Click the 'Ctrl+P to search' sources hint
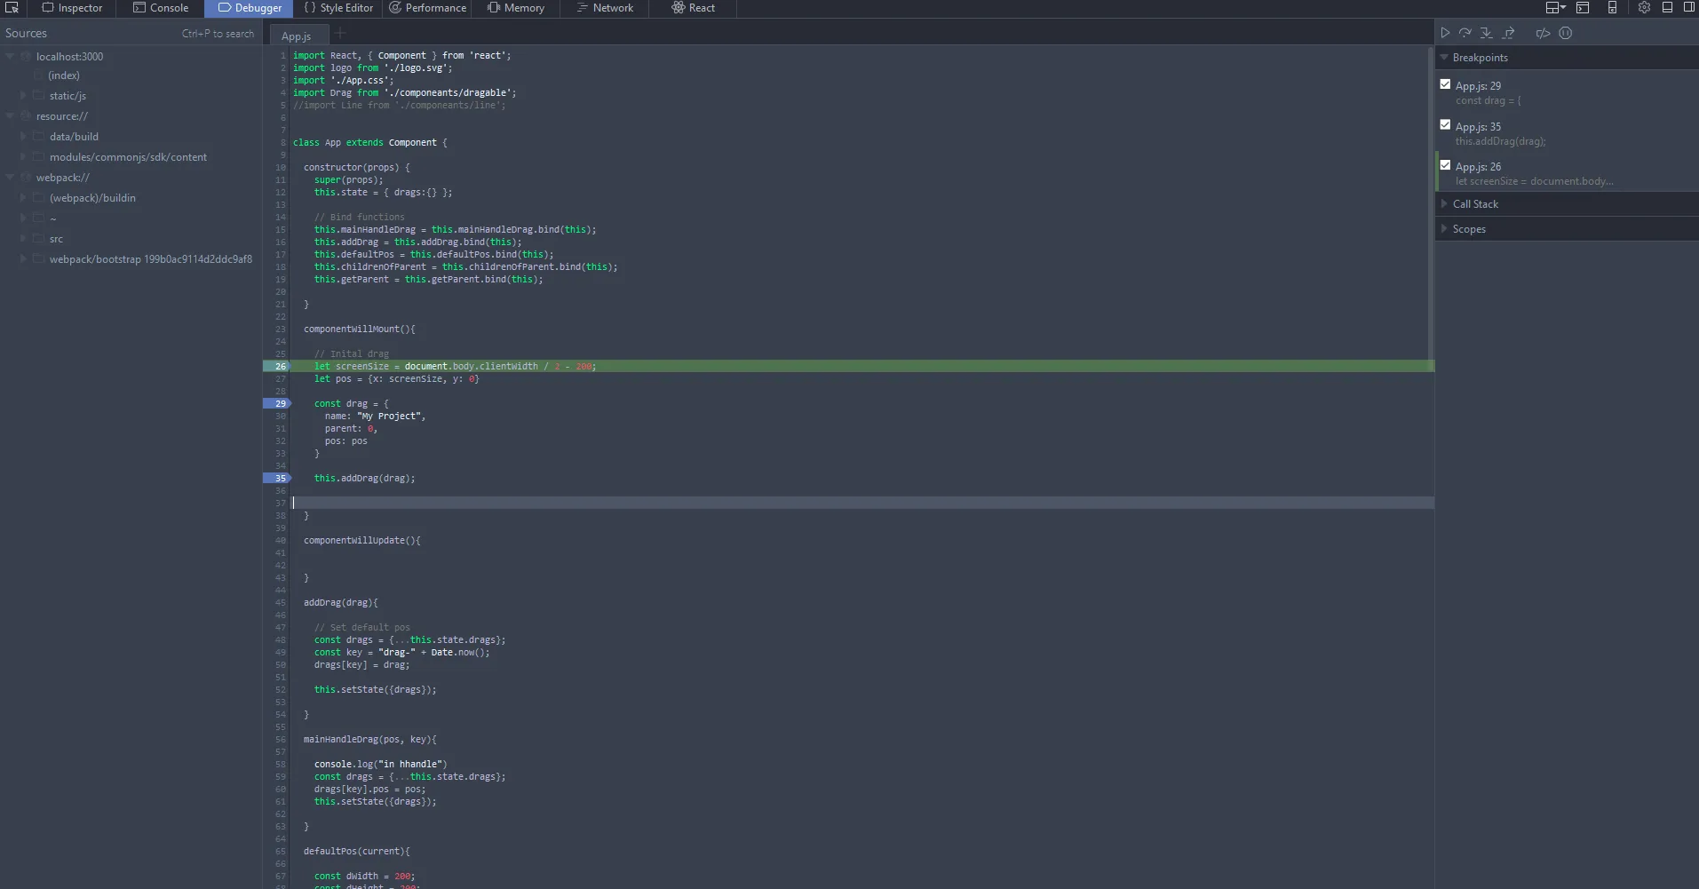 218,34
